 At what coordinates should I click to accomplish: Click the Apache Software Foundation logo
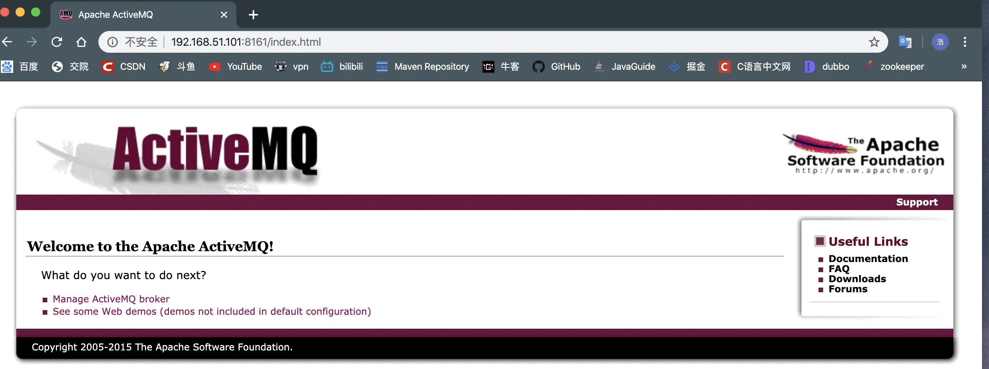coord(863,154)
